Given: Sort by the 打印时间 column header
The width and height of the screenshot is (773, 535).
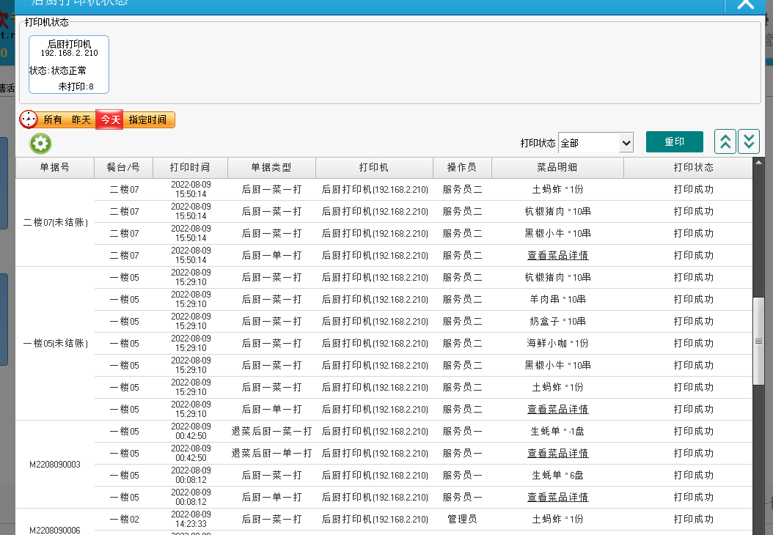Looking at the screenshot, I should [190, 167].
